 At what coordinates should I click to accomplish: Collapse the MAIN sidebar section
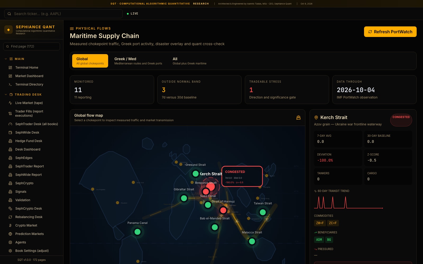6,59
